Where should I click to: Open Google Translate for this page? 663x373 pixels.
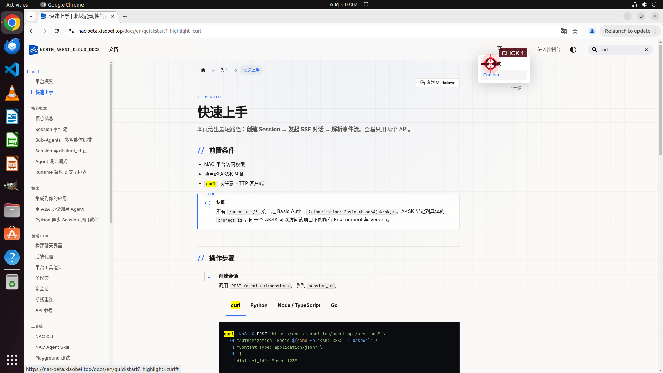click(564, 31)
